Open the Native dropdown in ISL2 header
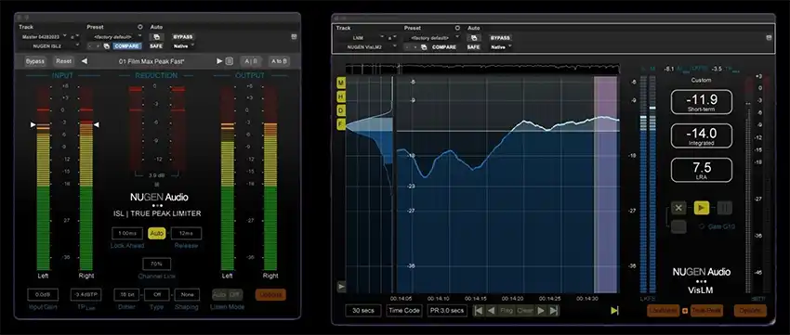The height and width of the screenshot is (335, 790). [x=184, y=45]
